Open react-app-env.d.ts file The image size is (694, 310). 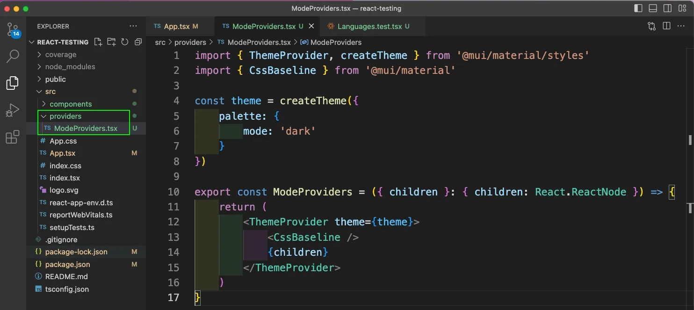click(81, 203)
